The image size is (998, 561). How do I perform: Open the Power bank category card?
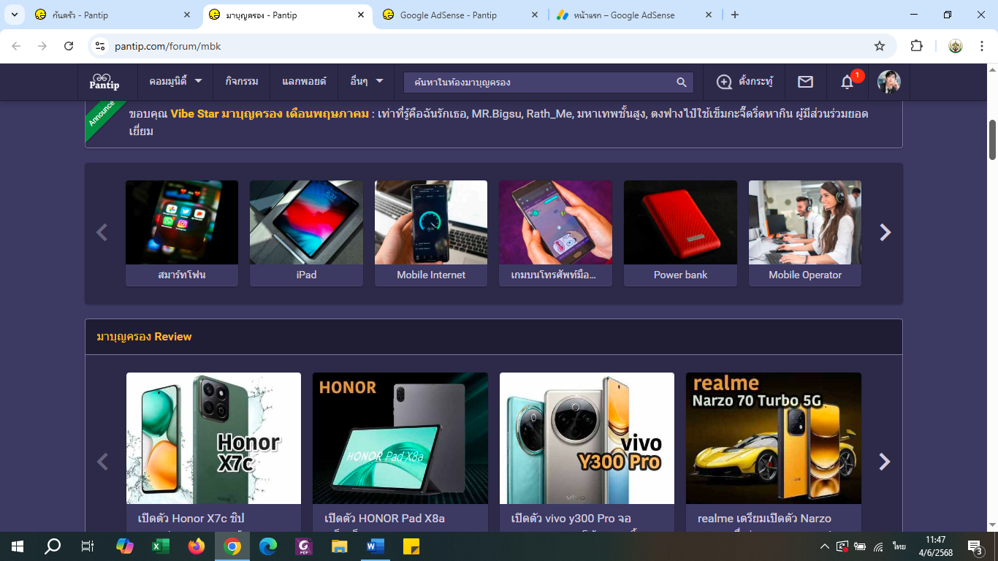coord(680,233)
